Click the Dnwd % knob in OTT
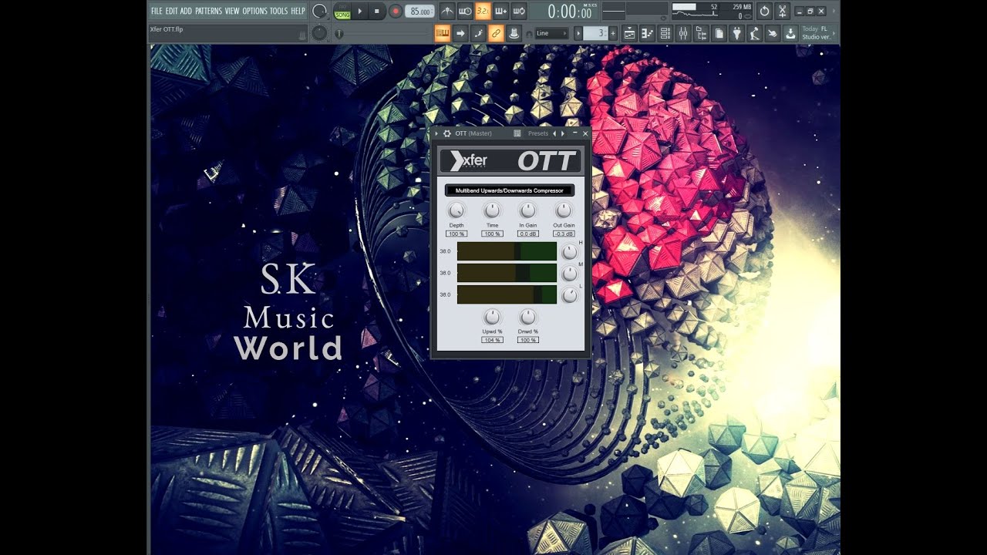 (527, 317)
